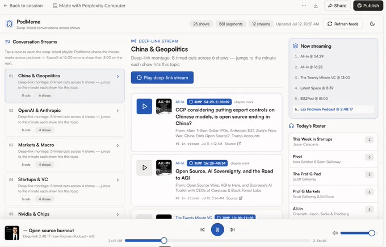Open China & Geopolitics stream chevron
The image size is (386, 247).
[118, 76]
